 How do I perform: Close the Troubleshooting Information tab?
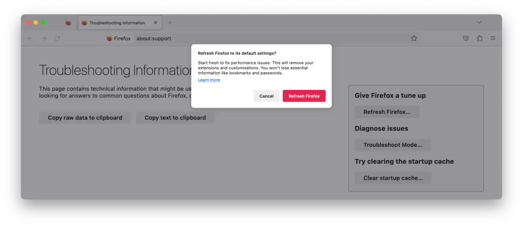(156, 23)
